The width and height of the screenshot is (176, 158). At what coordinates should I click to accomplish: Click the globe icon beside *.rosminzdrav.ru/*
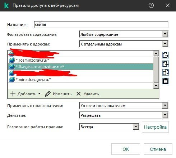[12, 60]
